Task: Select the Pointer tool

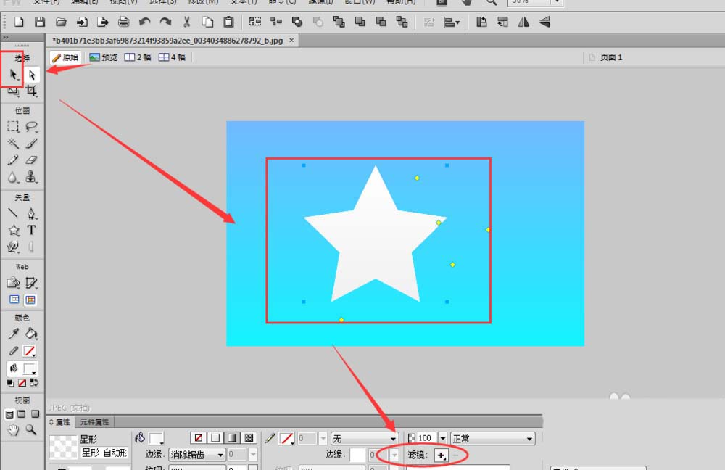Action: 13,75
